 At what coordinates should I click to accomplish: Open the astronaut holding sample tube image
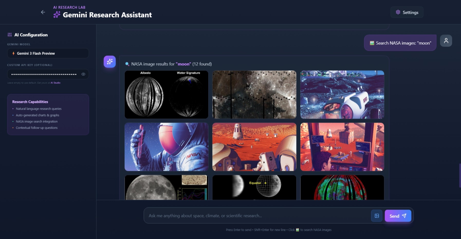[167, 147]
